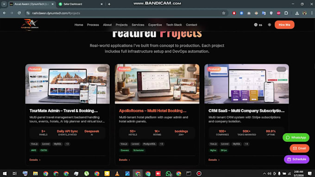This screenshot has width=315, height=177.
Task: Close the Seller Dashboard tab
Action: pos(101,4)
